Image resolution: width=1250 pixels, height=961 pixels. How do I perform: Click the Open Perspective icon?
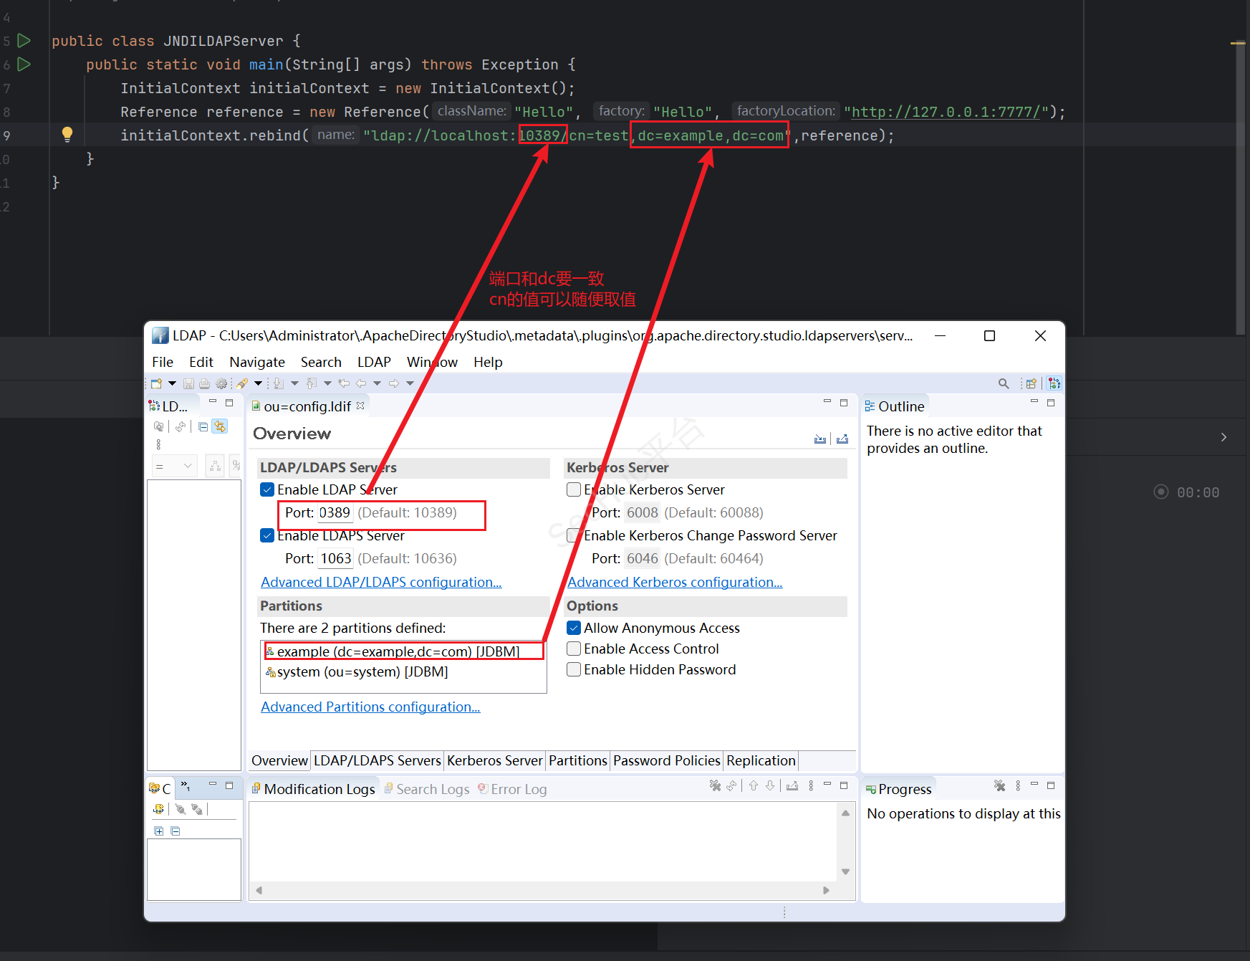point(1031,383)
